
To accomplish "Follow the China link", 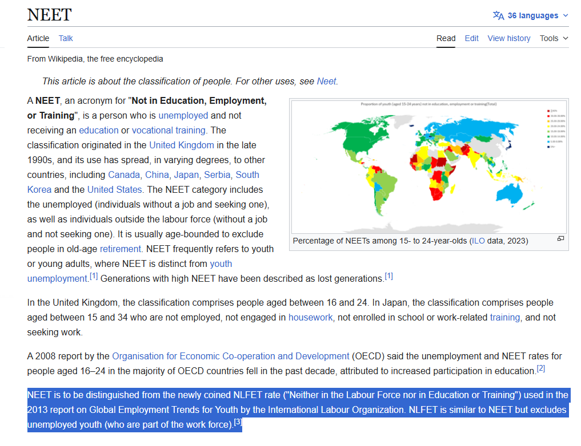I will point(157,175).
